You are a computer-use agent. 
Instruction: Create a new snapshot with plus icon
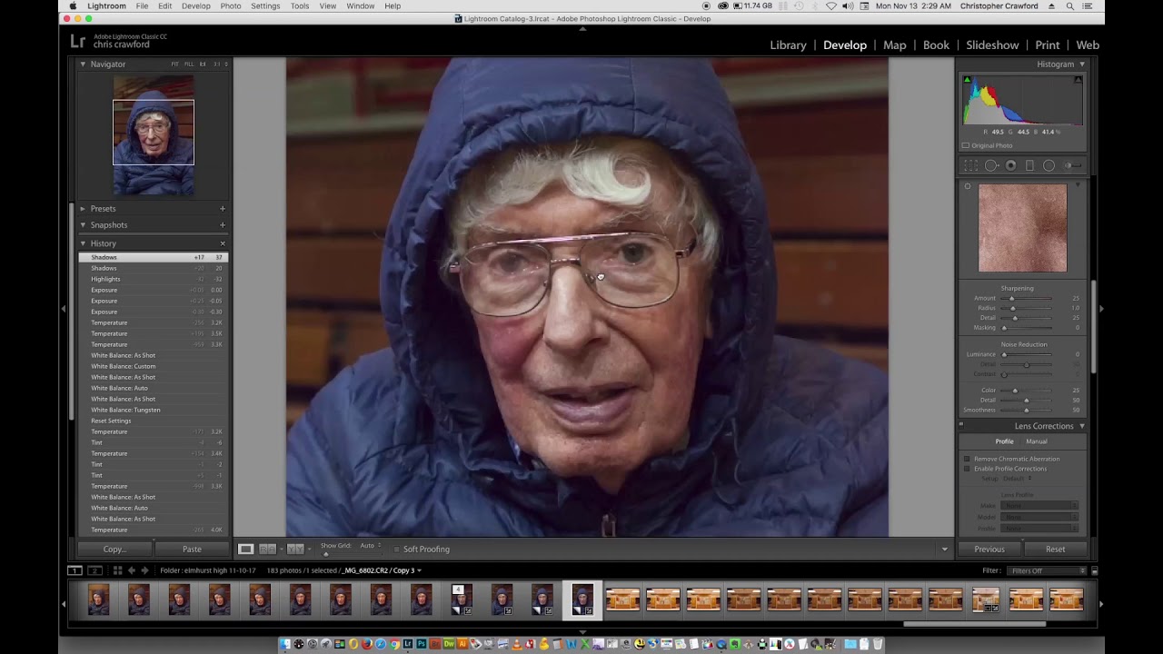pyautogui.click(x=223, y=225)
